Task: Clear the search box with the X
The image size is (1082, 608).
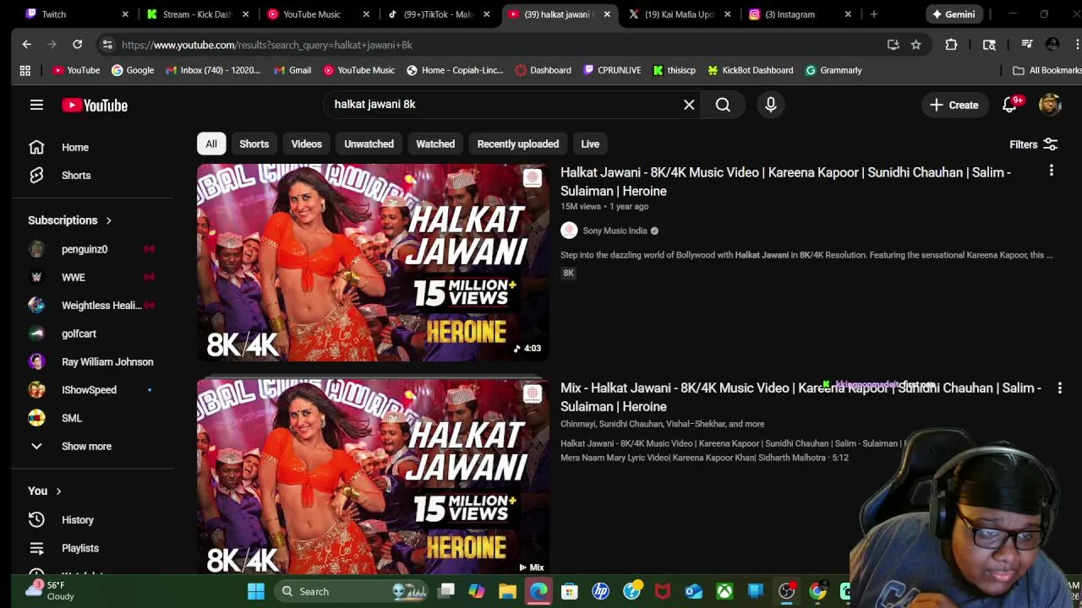Action: [689, 105]
